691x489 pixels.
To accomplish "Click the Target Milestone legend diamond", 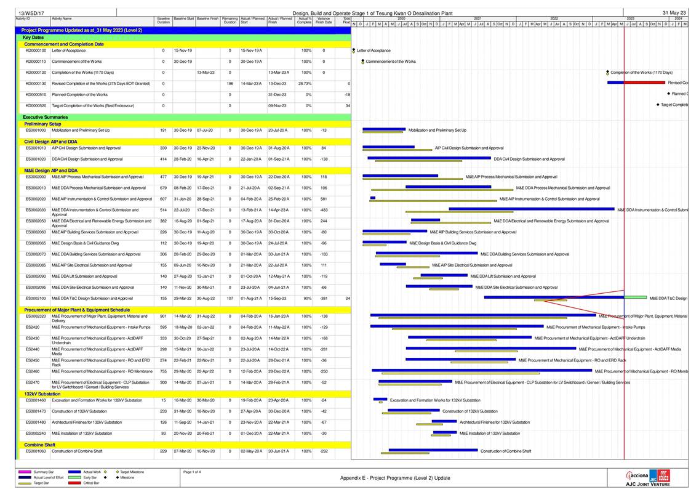I will [116, 472].
